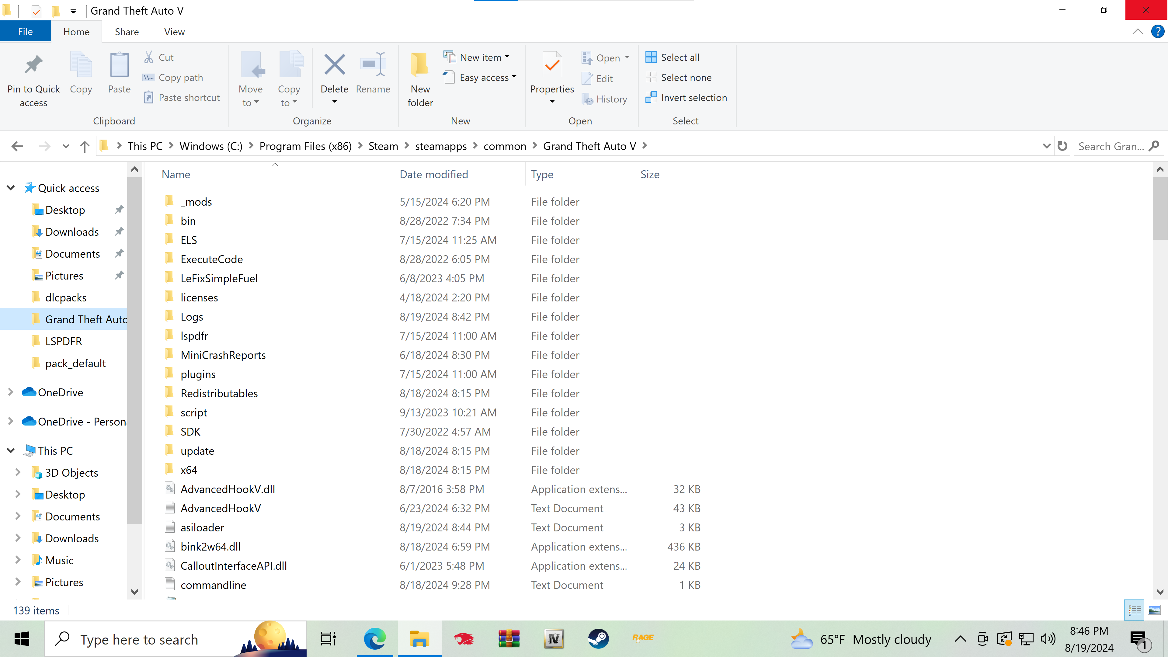1168x657 pixels.
Task: Click the Refresh icon beside address bar
Action: tap(1062, 146)
